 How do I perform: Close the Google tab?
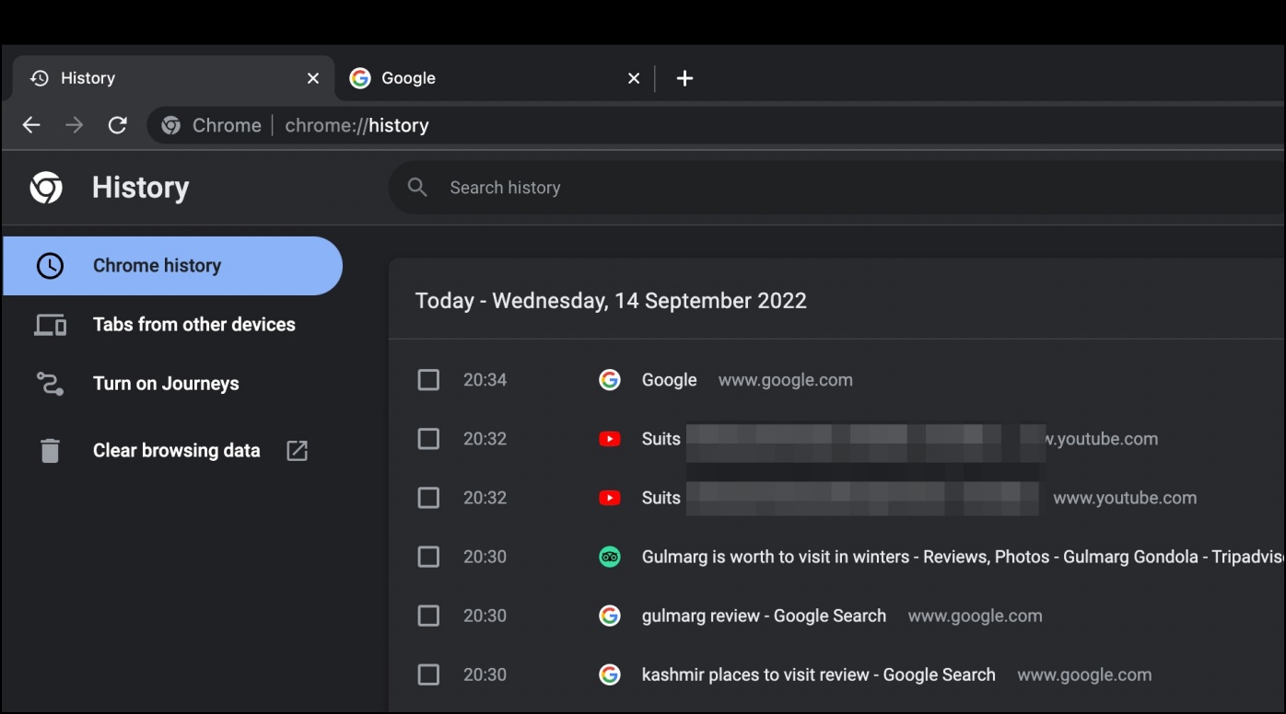634,78
